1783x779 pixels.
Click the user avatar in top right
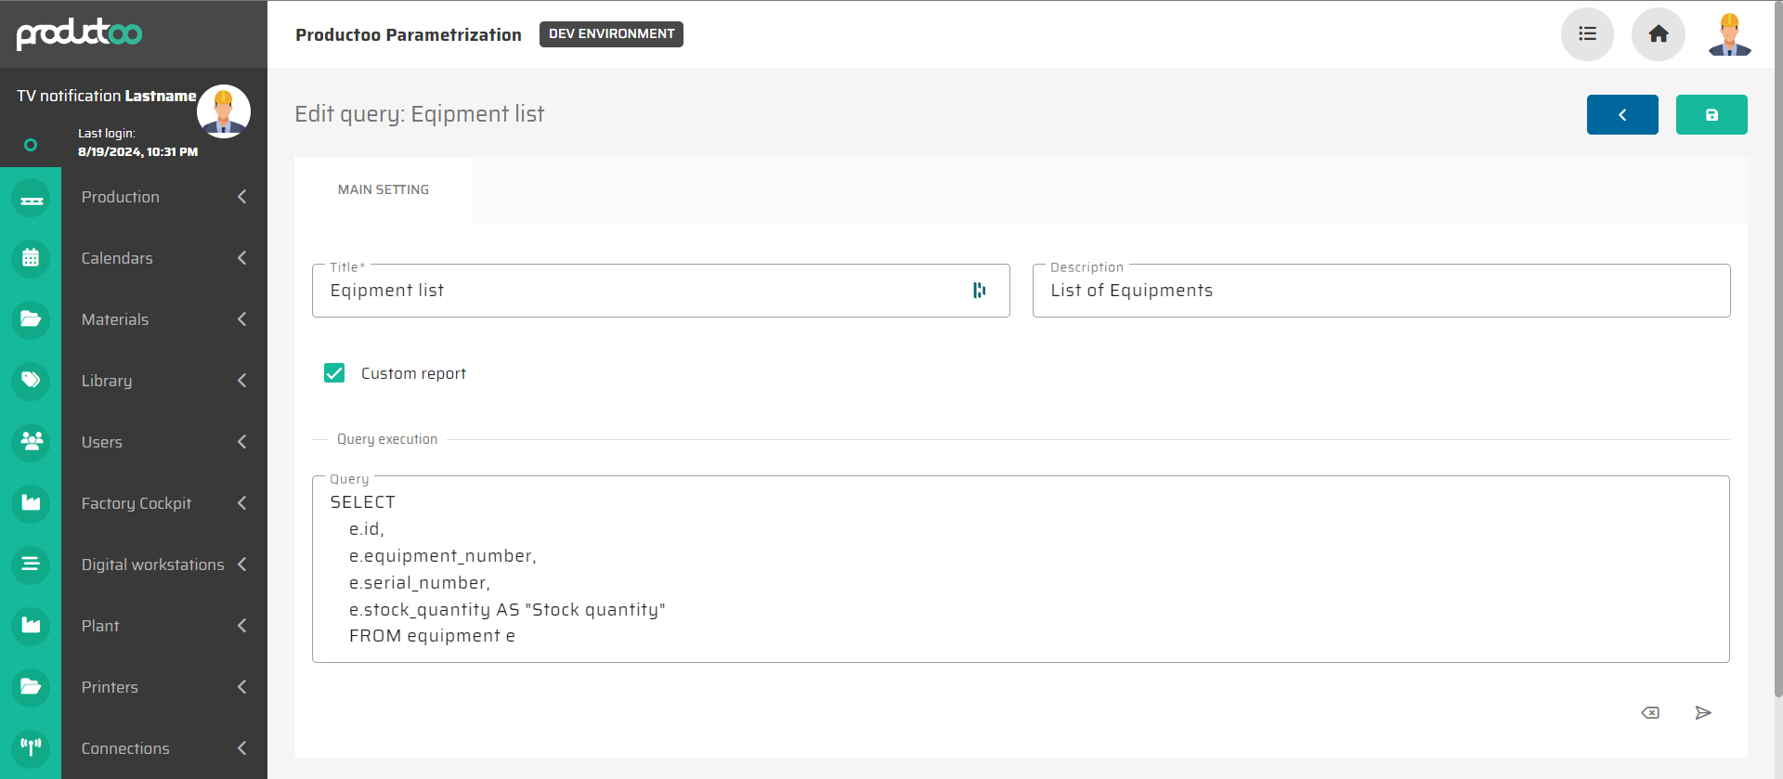click(x=1728, y=34)
